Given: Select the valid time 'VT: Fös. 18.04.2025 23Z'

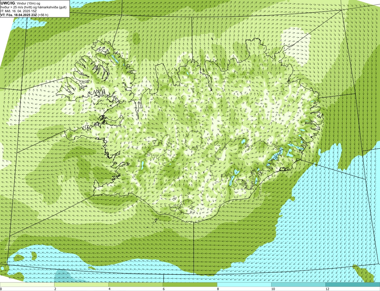Looking at the screenshot, I should 19,15.
